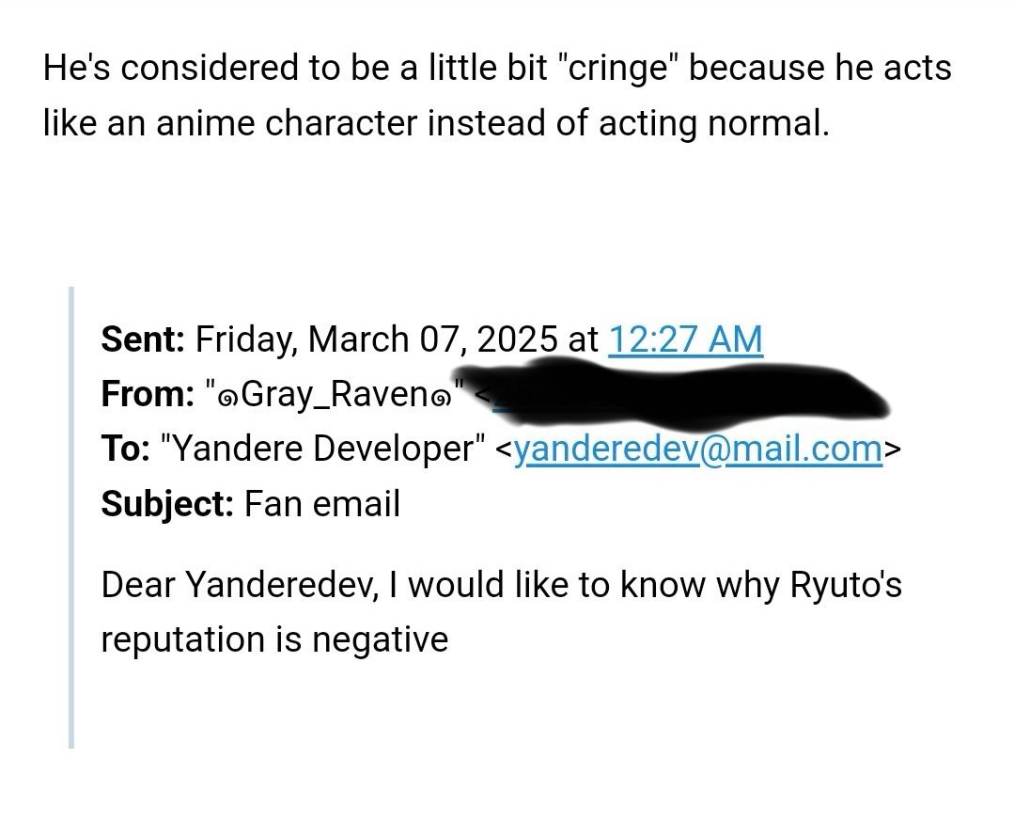Click the vertical quote bar beside the email

(71, 517)
